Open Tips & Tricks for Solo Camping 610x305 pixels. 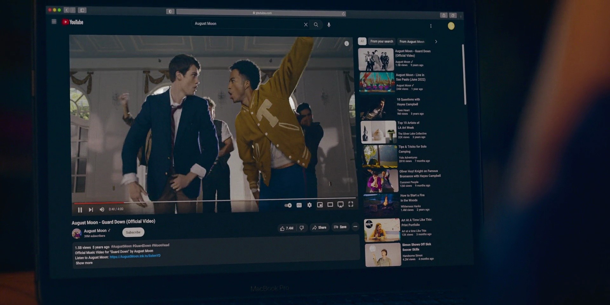pyautogui.click(x=412, y=149)
